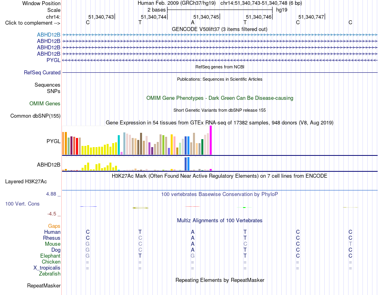This screenshot has width=378, height=295.
Task: Select the Zebrafish alignment row label
Action: [50, 274]
